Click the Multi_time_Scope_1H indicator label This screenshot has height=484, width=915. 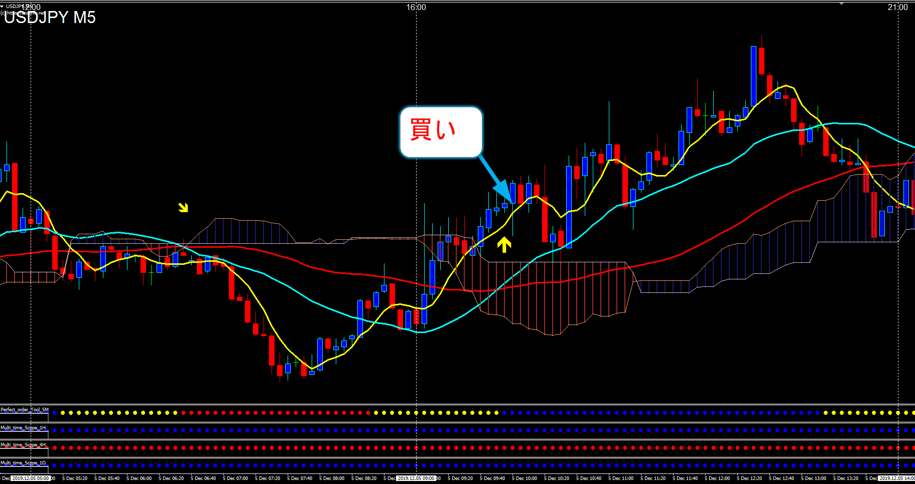tap(23, 428)
